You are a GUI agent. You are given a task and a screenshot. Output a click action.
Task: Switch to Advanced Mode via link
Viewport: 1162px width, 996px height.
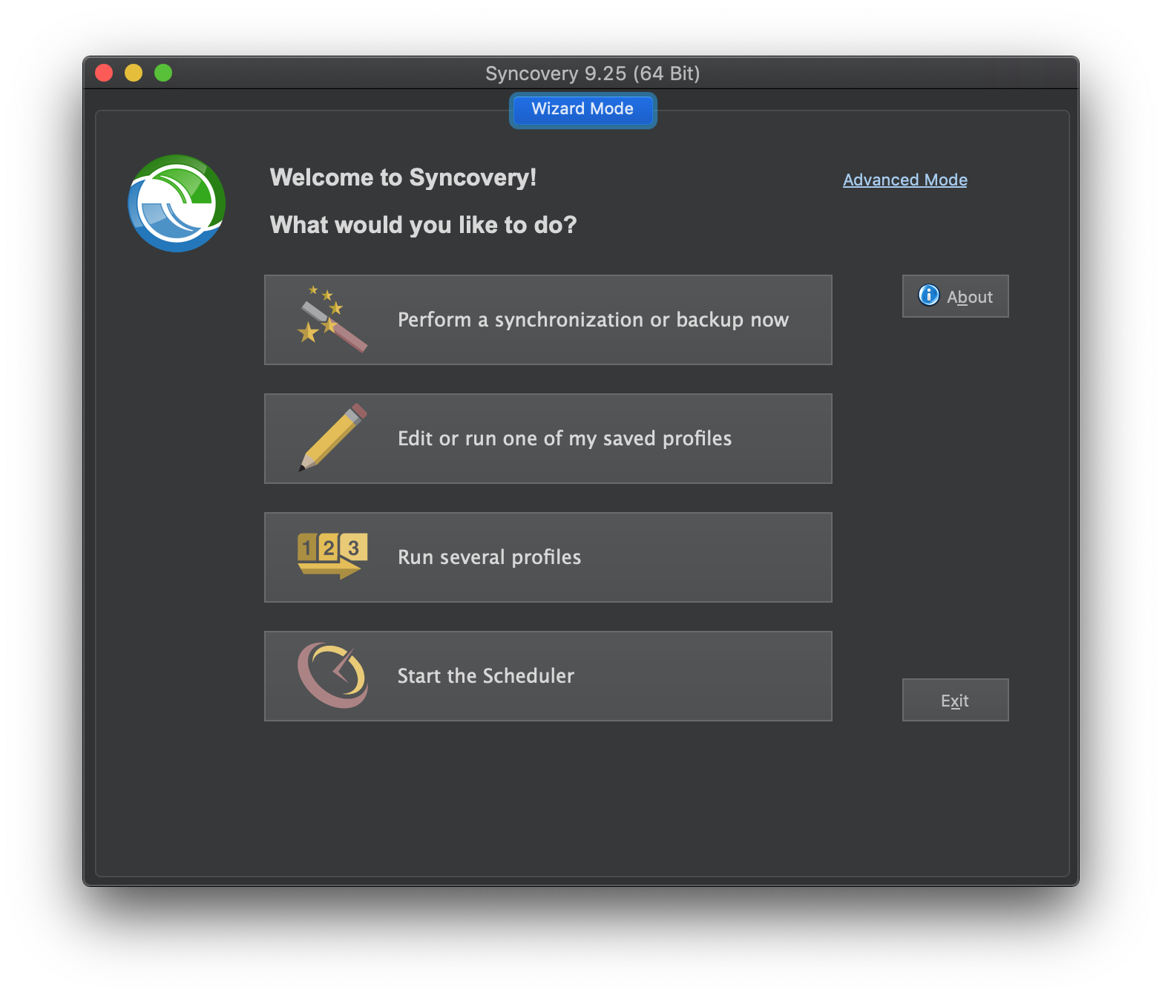click(905, 180)
